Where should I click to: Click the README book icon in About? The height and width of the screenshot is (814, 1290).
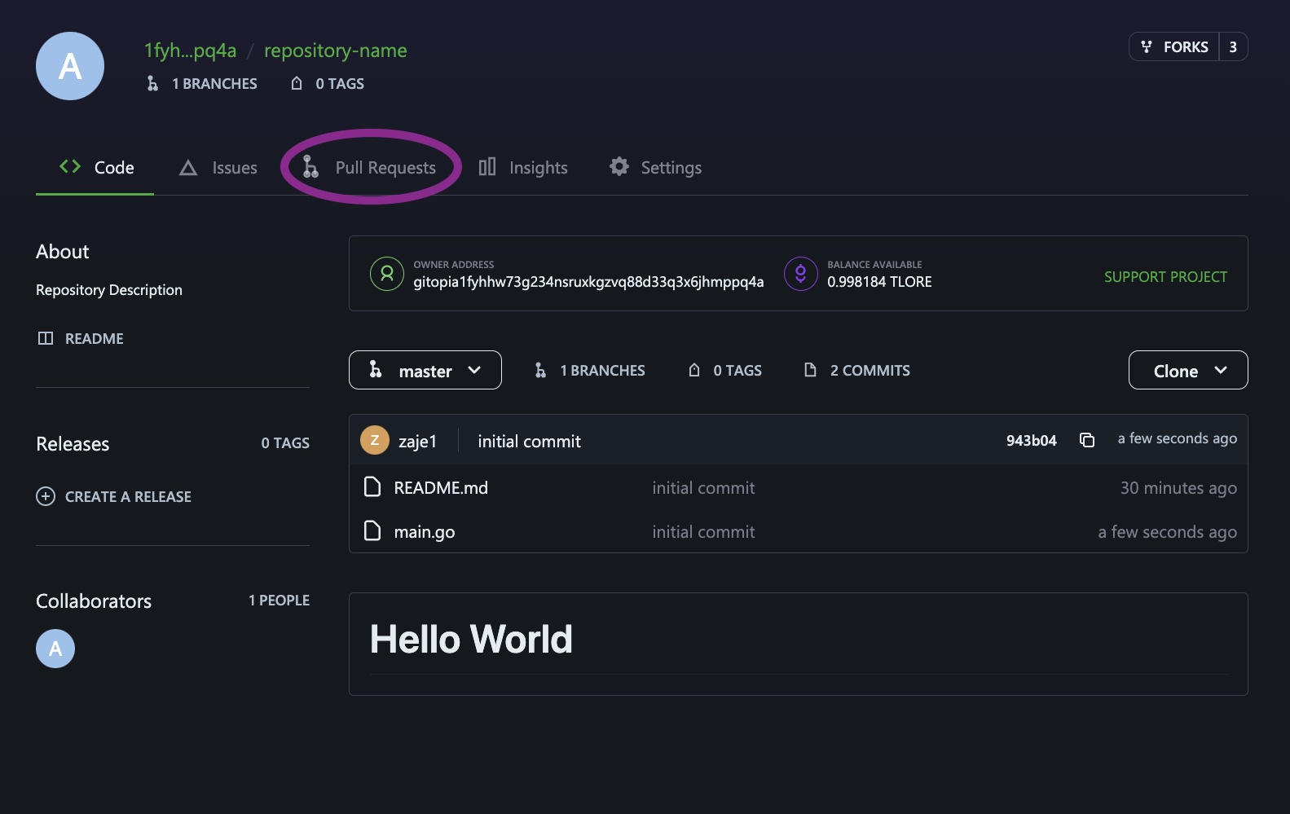(46, 338)
